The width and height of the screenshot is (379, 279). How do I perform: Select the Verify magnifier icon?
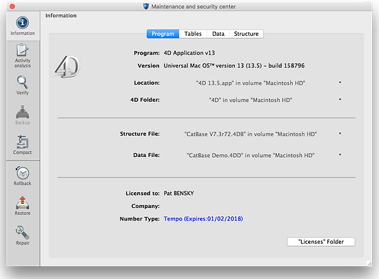(x=22, y=82)
